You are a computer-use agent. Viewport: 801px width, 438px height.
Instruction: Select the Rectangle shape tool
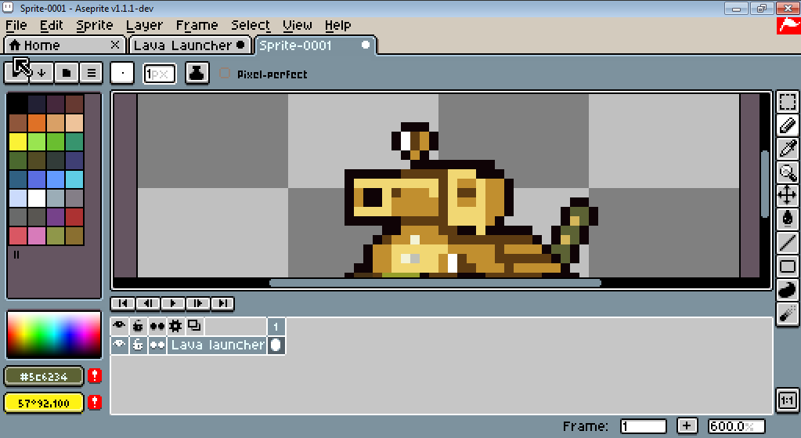point(787,266)
